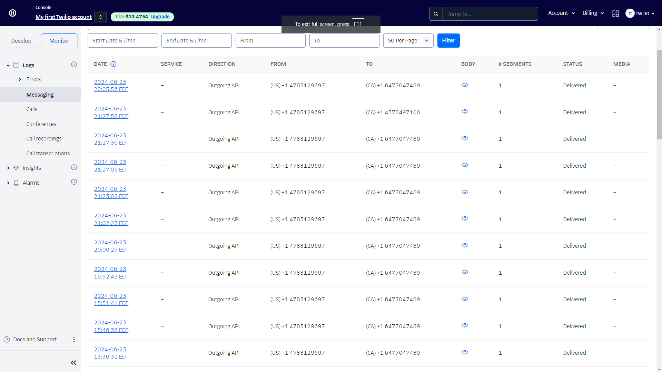
Task: Click the info icon beside the Date column
Action: [113, 64]
